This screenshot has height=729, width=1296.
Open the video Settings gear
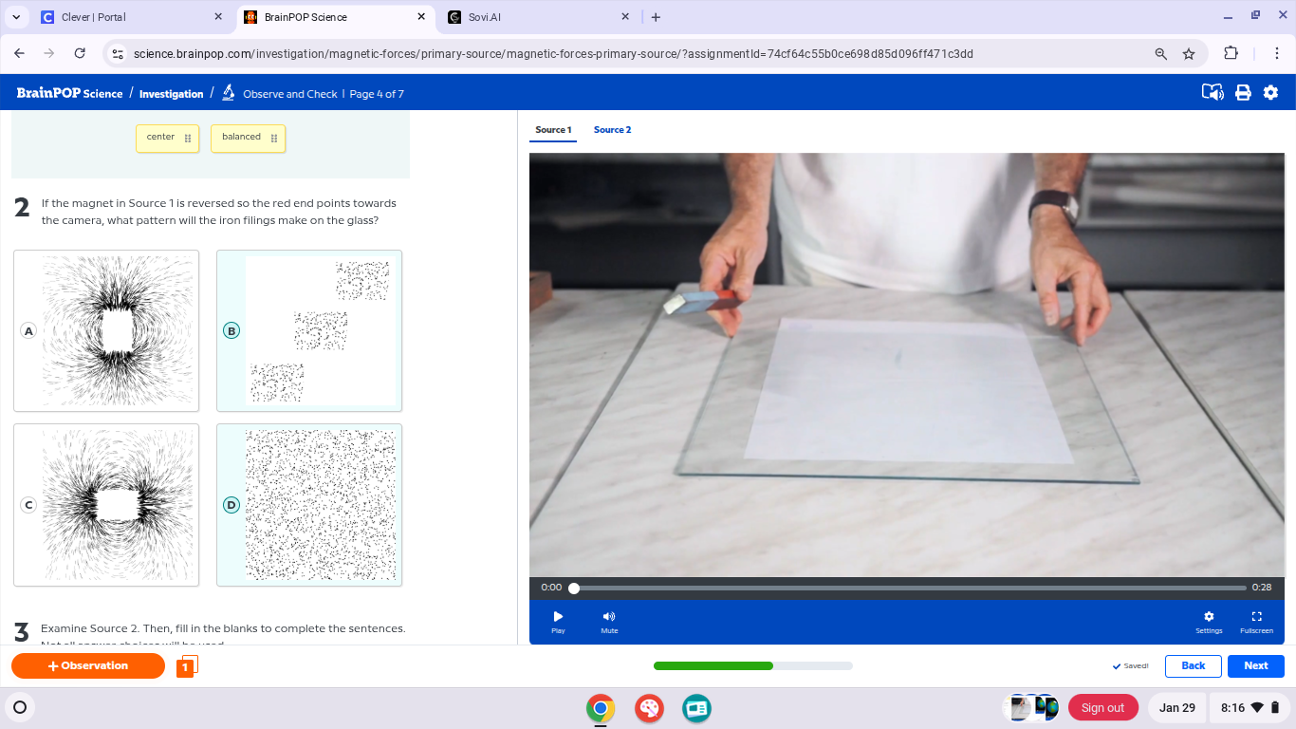[x=1209, y=621]
